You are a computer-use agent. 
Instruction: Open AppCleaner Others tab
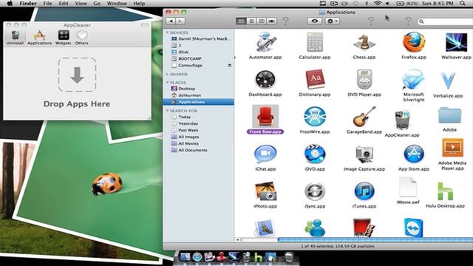coord(82,38)
